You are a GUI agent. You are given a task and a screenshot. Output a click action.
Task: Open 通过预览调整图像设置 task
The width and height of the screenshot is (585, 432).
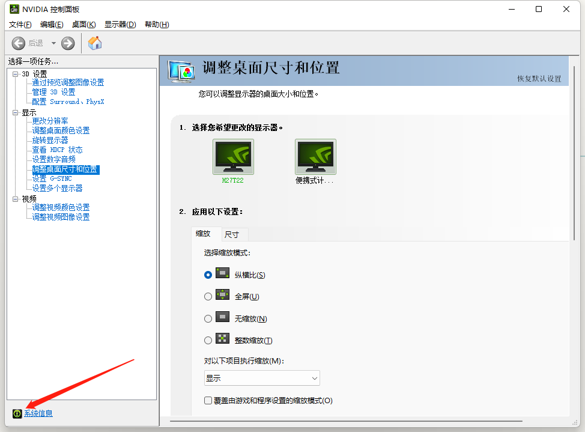tap(68, 82)
